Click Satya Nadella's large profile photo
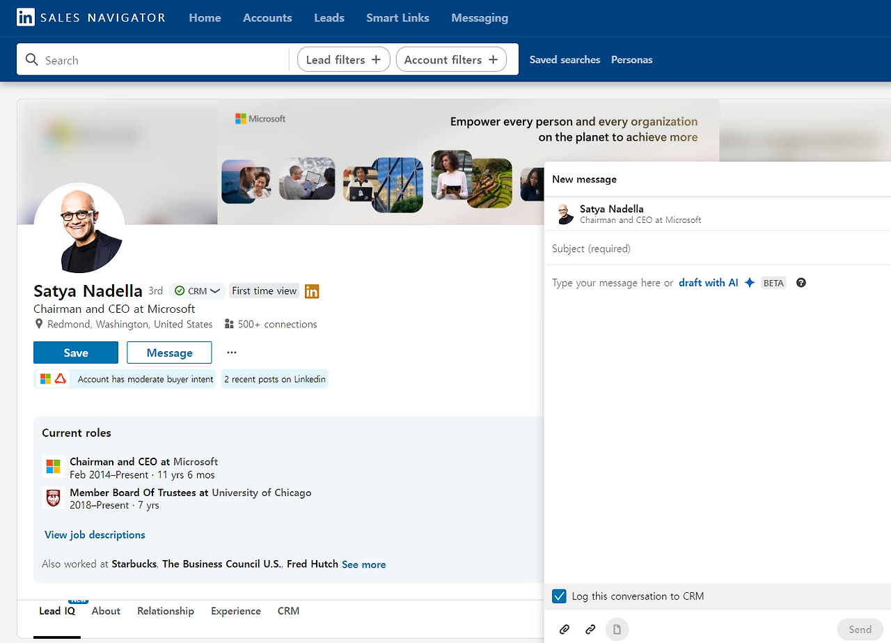 pyautogui.click(x=79, y=228)
